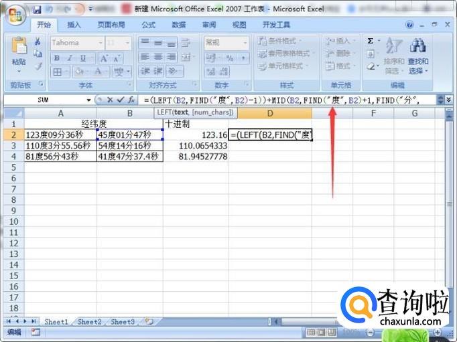Center cell text horizontally
The image size is (457, 342).
(x=158, y=57)
